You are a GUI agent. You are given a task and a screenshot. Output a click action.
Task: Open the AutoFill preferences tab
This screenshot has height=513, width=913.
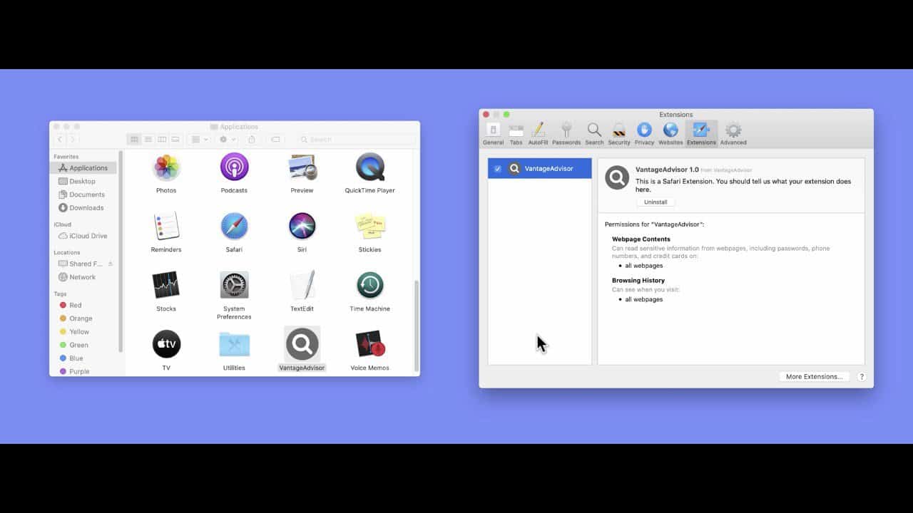pos(538,133)
